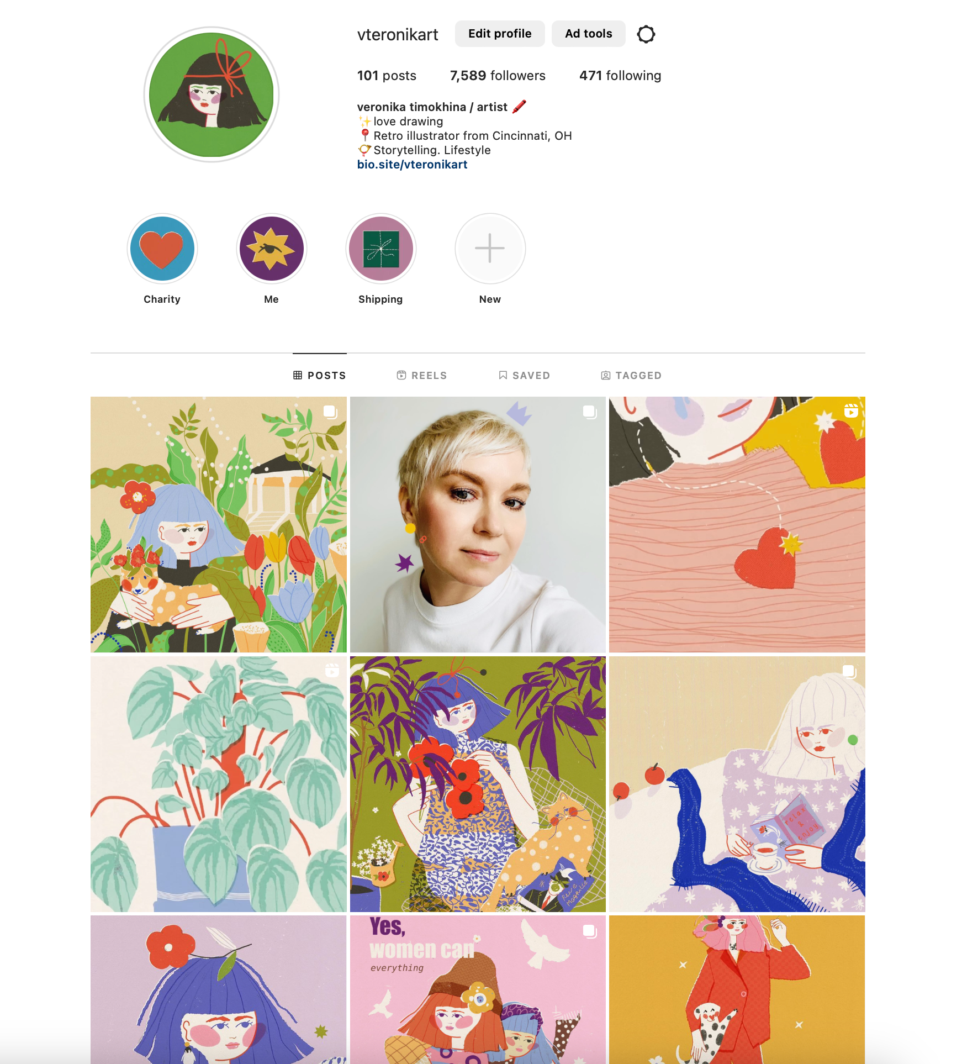Click the Edit profile button
The height and width of the screenshot is (1064, 962).
[x=500, y=34]
